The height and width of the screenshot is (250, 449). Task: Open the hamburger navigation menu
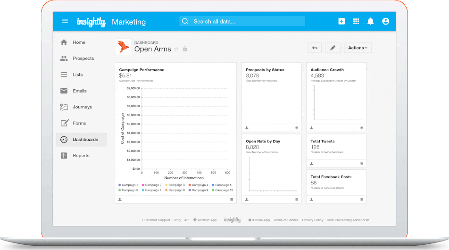(65, 21)
